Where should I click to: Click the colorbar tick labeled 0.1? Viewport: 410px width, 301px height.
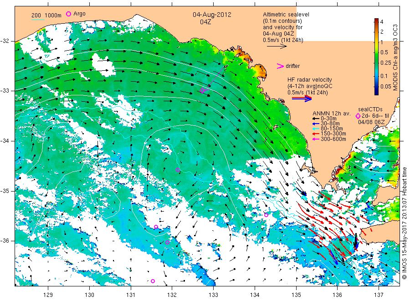coord(384,76)
